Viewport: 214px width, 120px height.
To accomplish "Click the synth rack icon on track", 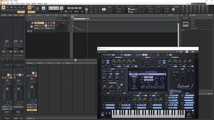I will [x=31, y=26].
